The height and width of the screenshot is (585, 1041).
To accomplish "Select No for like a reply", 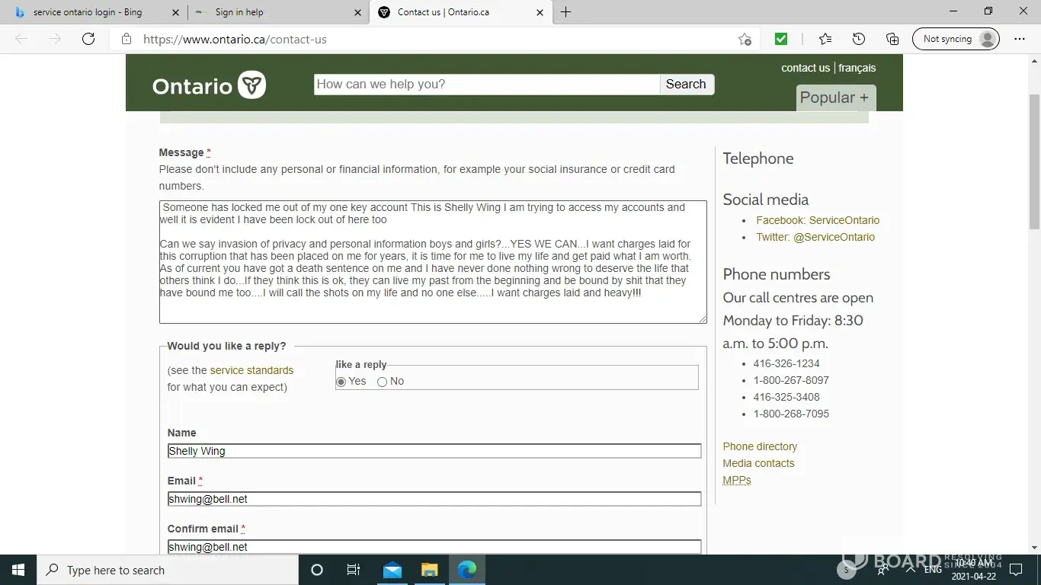I will coord(383,382).
